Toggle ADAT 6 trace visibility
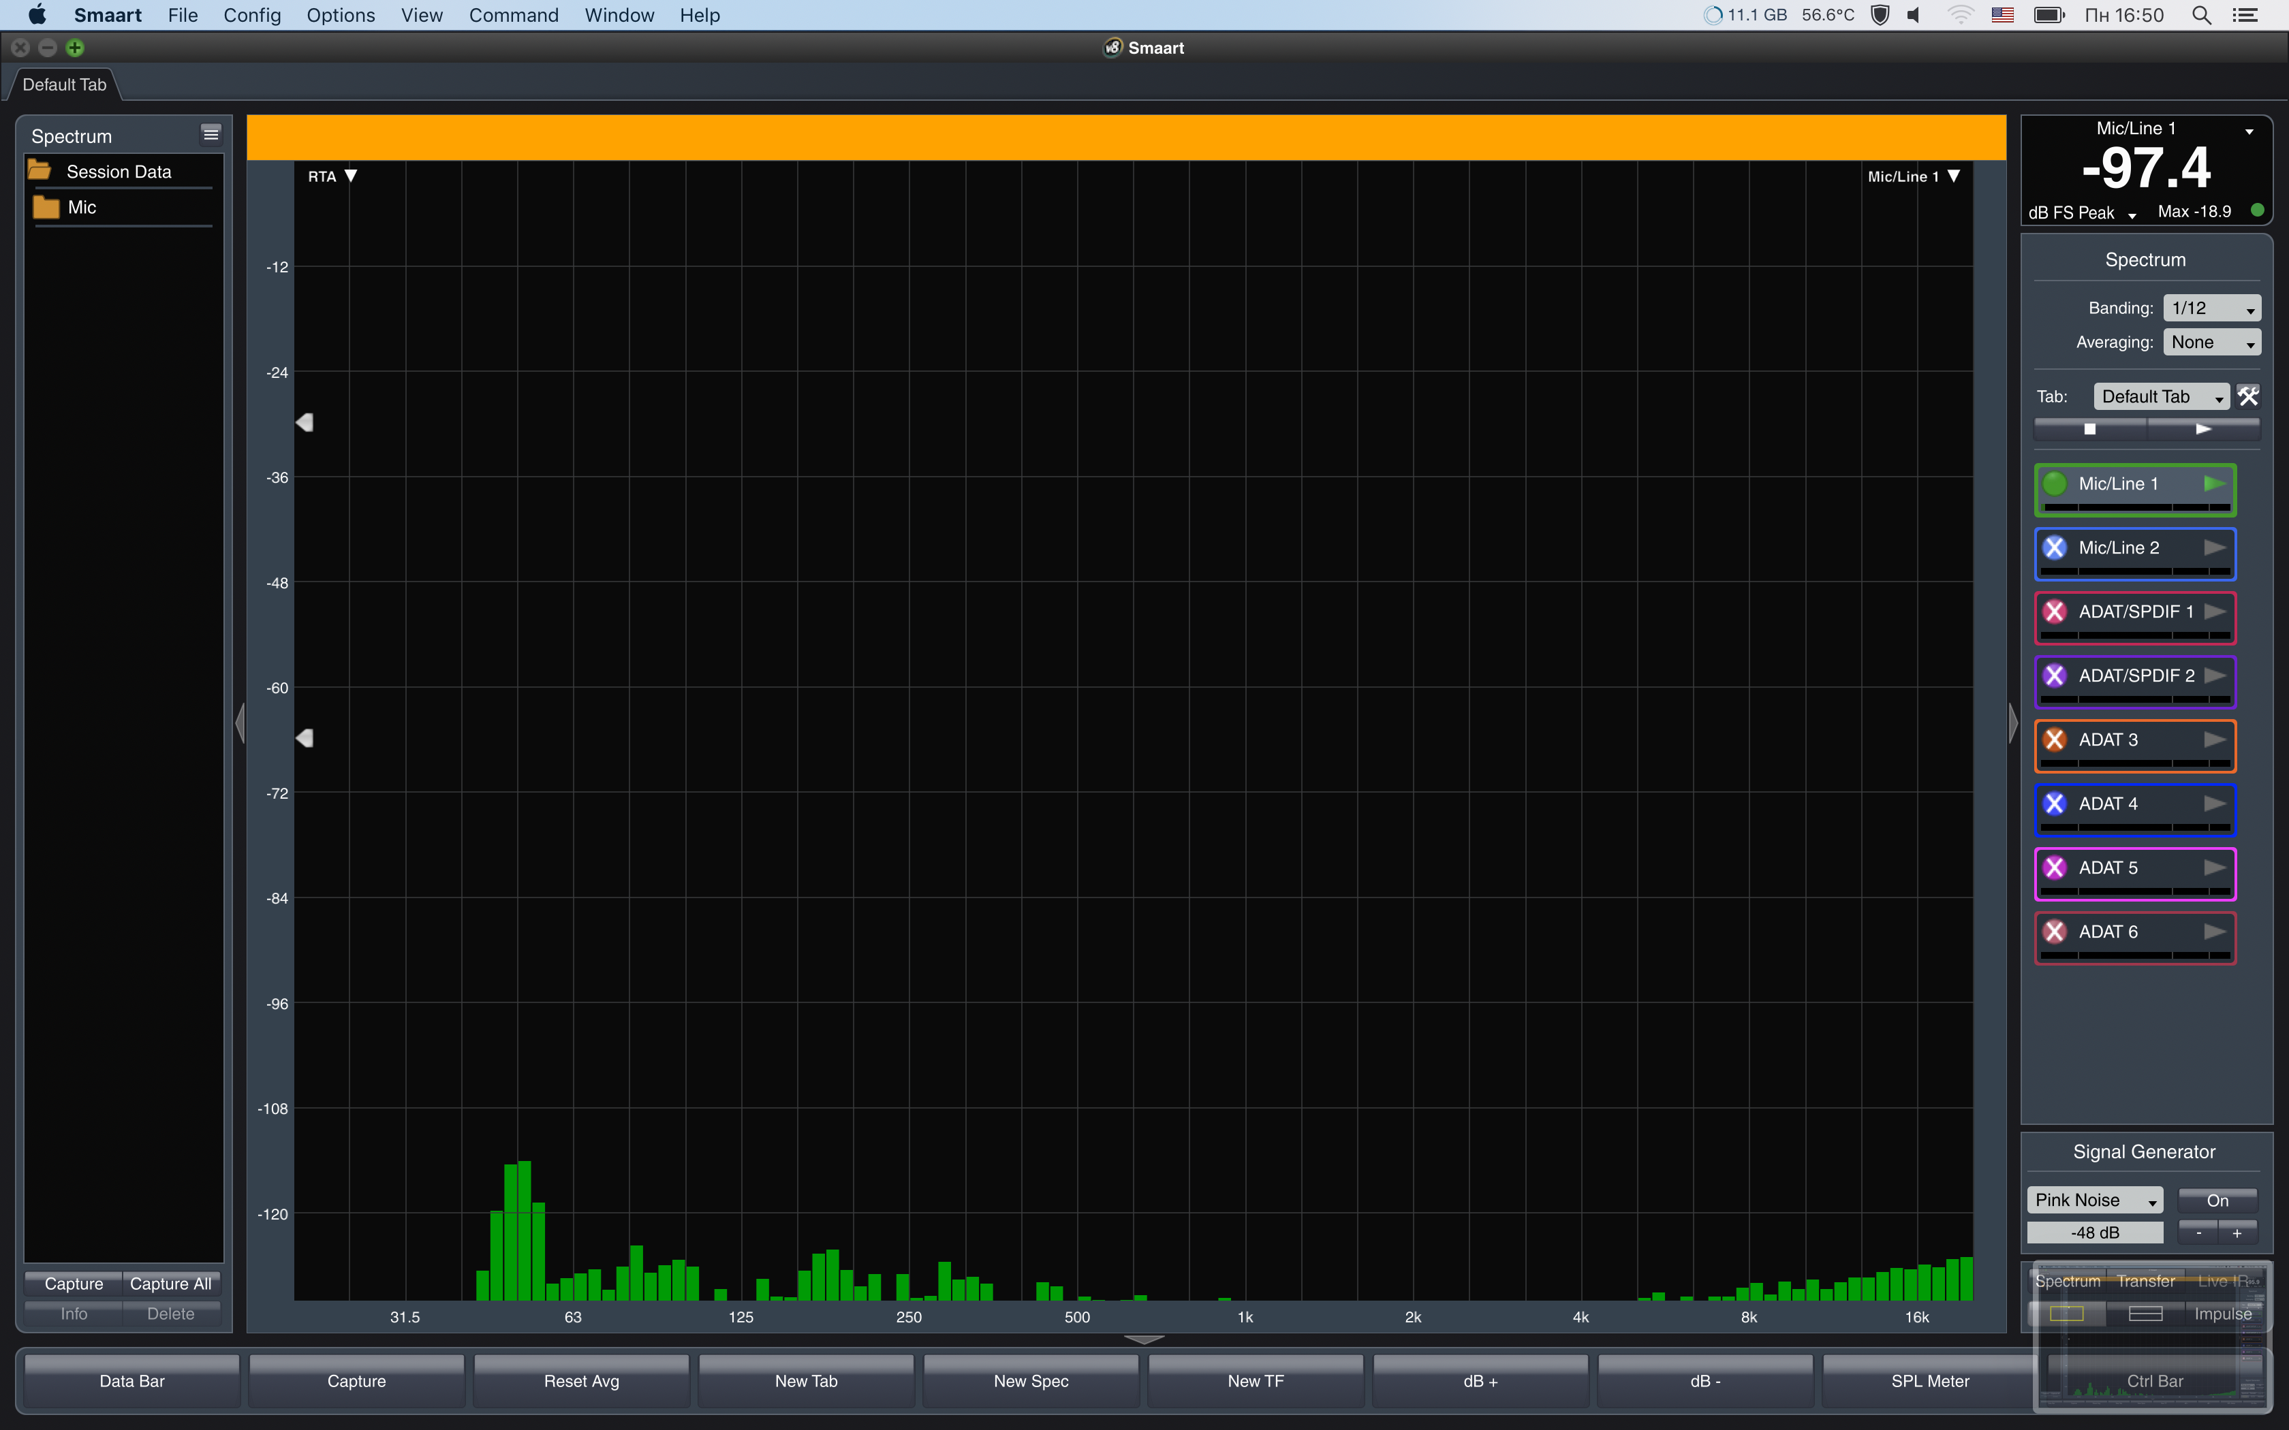 (2055, 932)
